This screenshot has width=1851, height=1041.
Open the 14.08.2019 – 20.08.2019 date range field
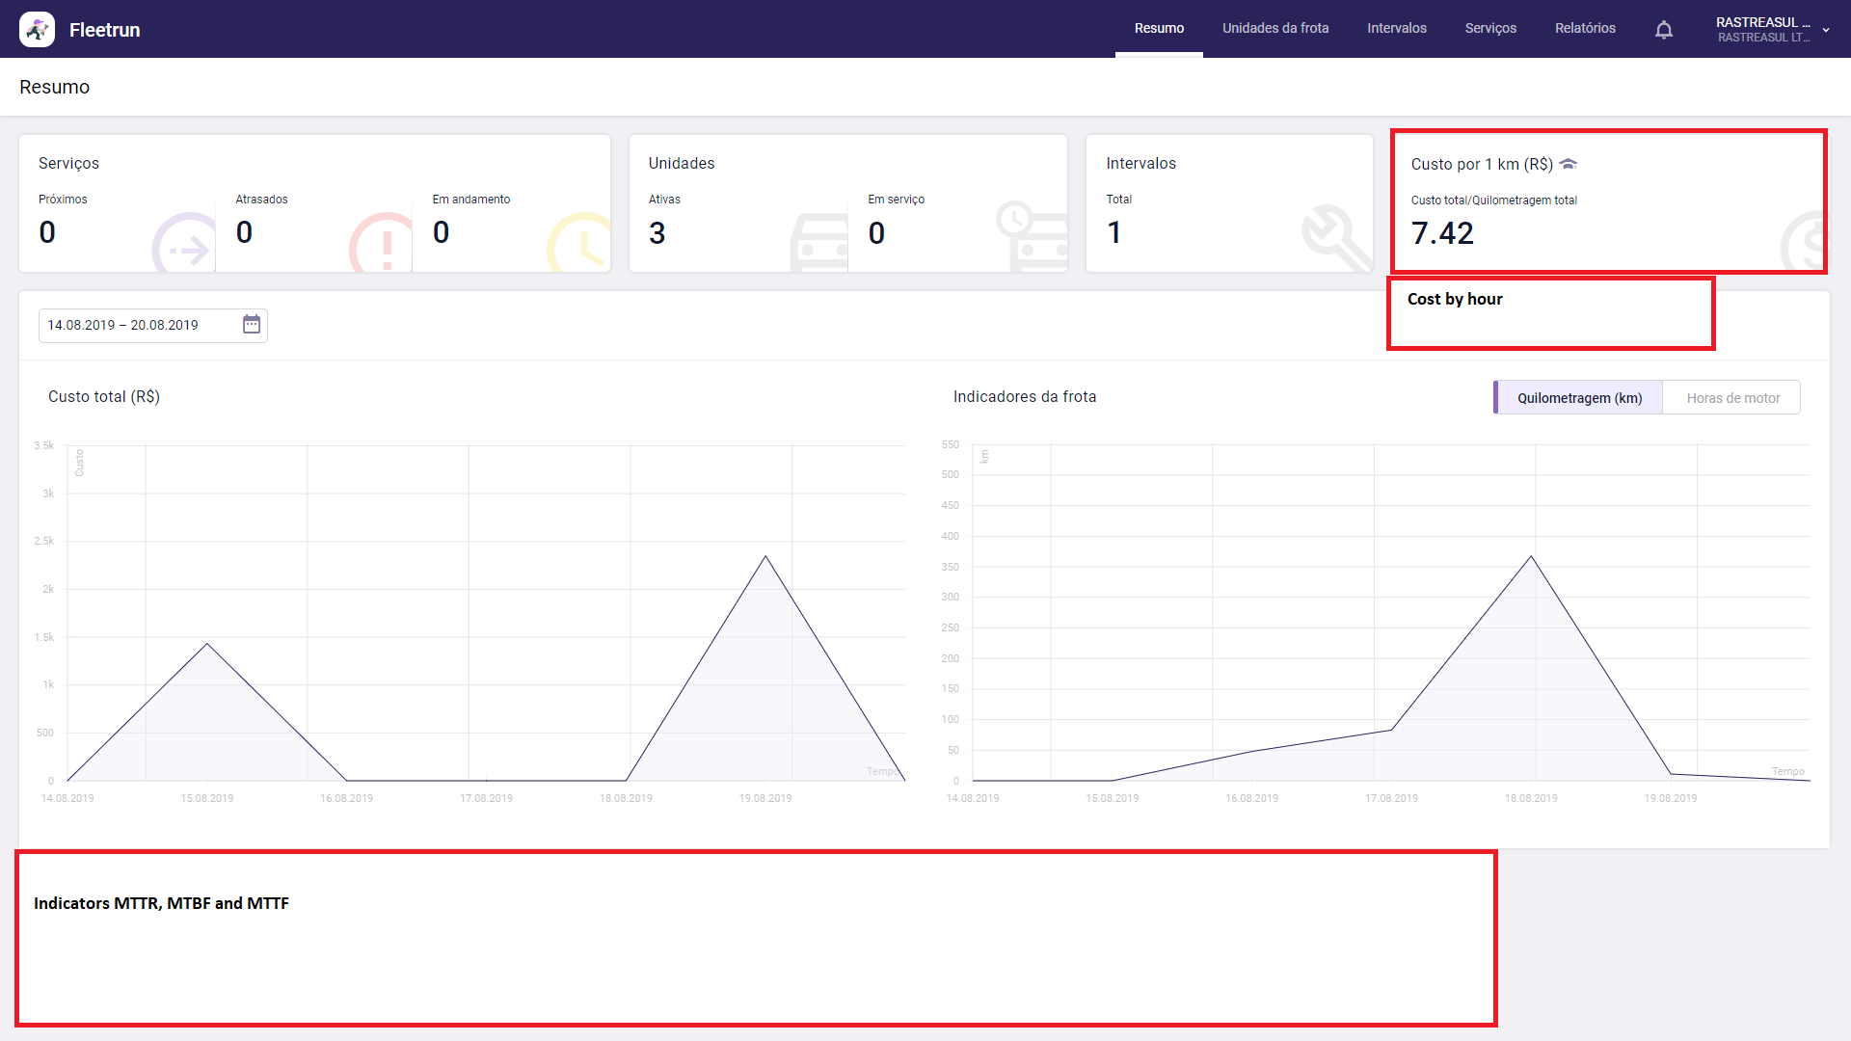point(135,325)
